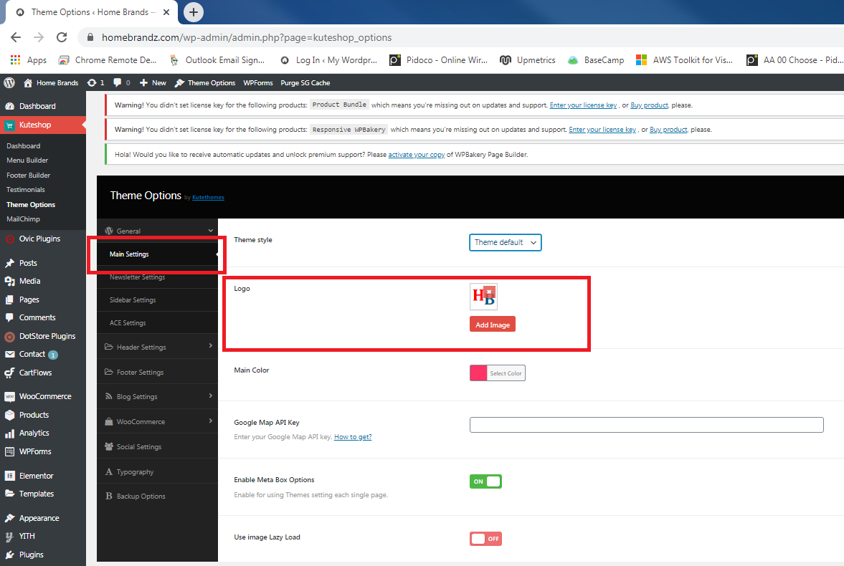844x566 pixels.
Task: Open Theme Options in admin bar
Action: click(x=205, y=83)
